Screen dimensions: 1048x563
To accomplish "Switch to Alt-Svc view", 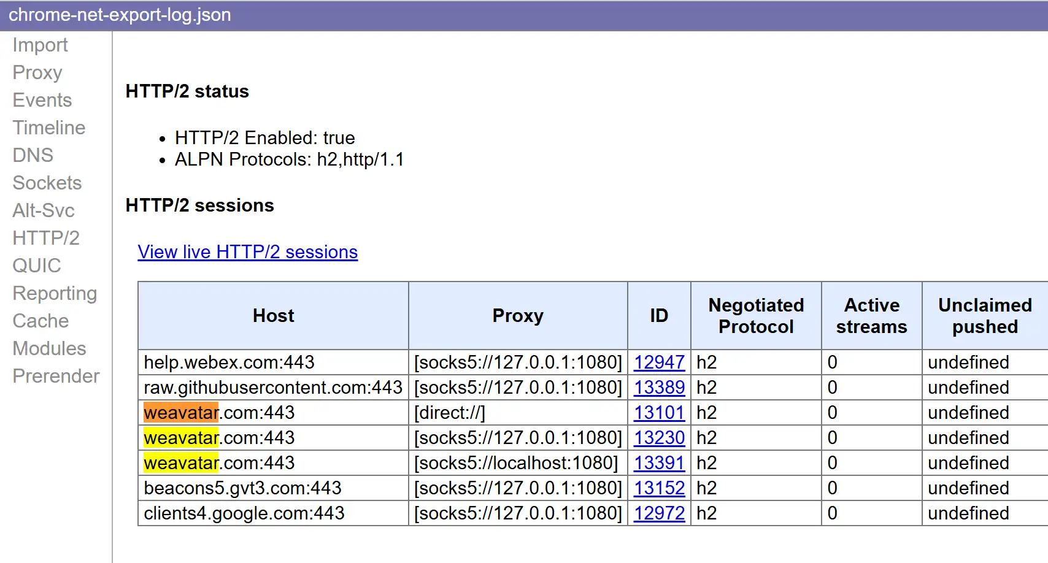I will [x=44, y=211].
